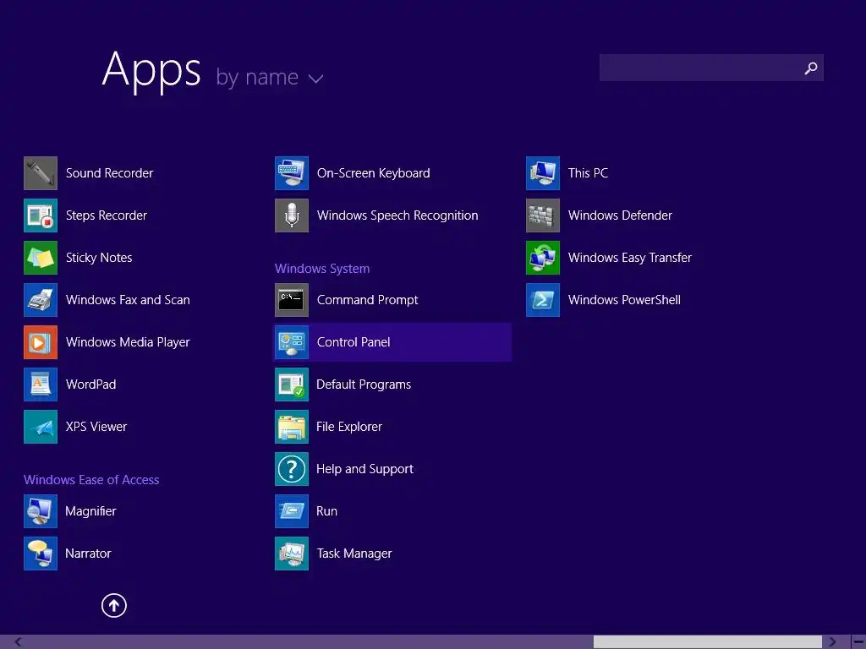
Task: Open the Sound Recorder icon
Action: [41, 173]
